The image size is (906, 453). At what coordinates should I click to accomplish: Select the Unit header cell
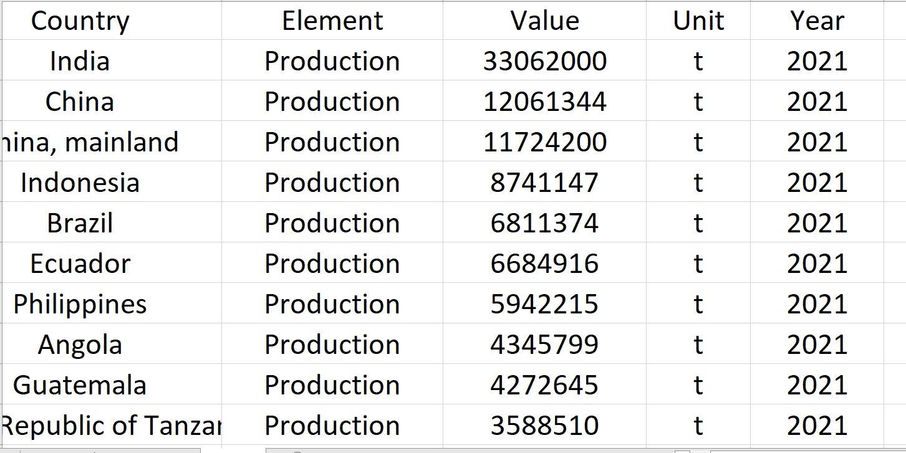pyautogui.click(x=698, y=21)
